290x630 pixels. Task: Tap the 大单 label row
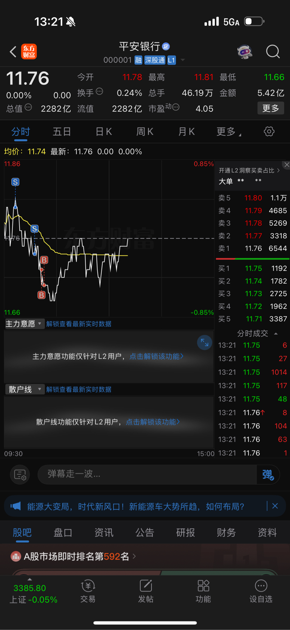(241, 181)
